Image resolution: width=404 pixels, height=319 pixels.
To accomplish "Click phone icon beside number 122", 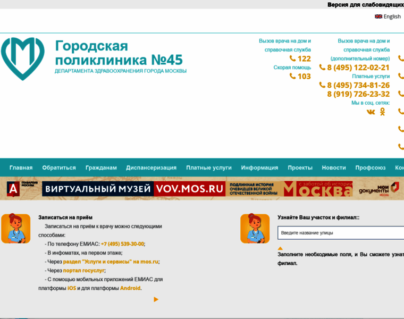I will click(x=292, y=58).
